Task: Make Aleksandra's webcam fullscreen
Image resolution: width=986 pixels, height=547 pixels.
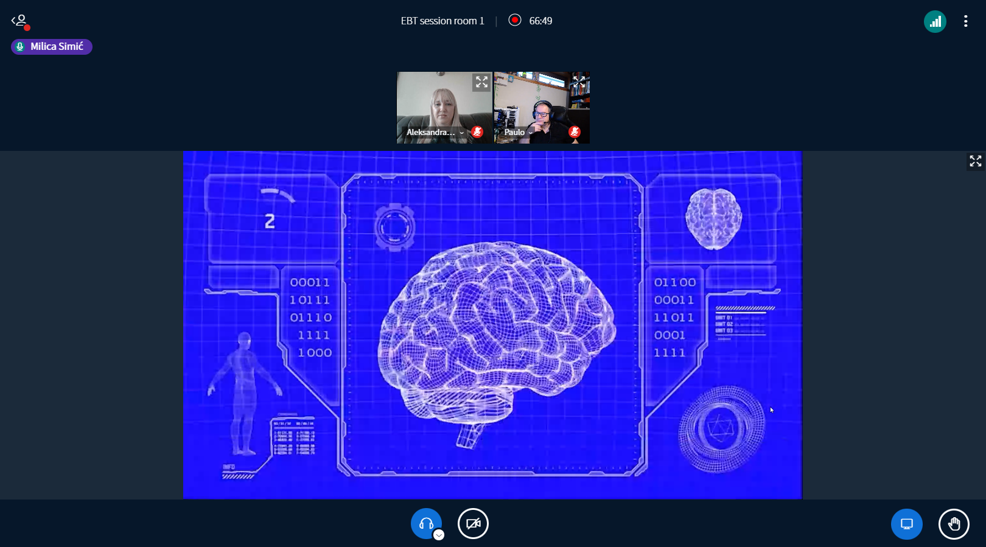Action: 481,82
